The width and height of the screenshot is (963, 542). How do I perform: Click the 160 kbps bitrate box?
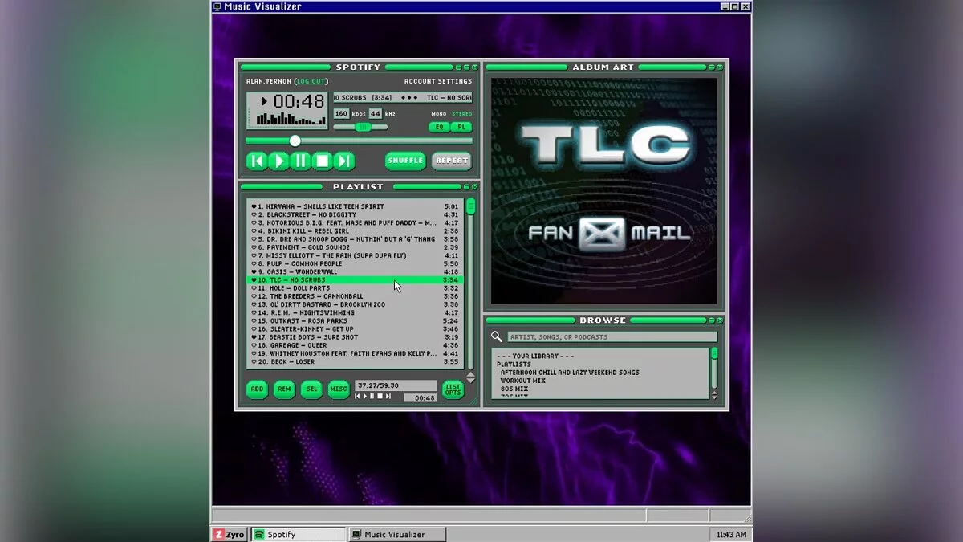coord(341,114)
